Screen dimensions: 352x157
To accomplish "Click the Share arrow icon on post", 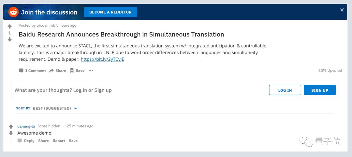I will pos(51,71).
